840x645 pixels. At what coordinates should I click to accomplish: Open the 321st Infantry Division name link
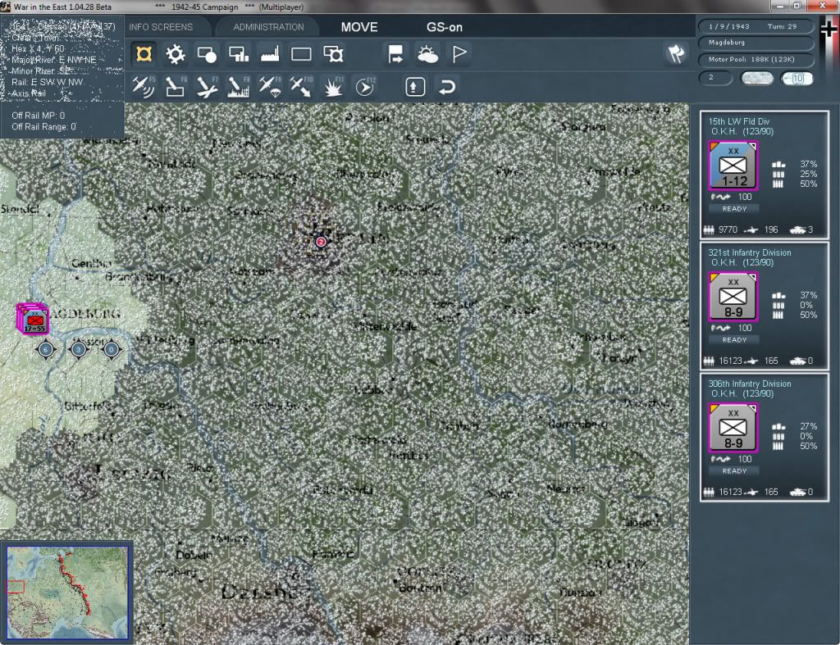(750, 252)
